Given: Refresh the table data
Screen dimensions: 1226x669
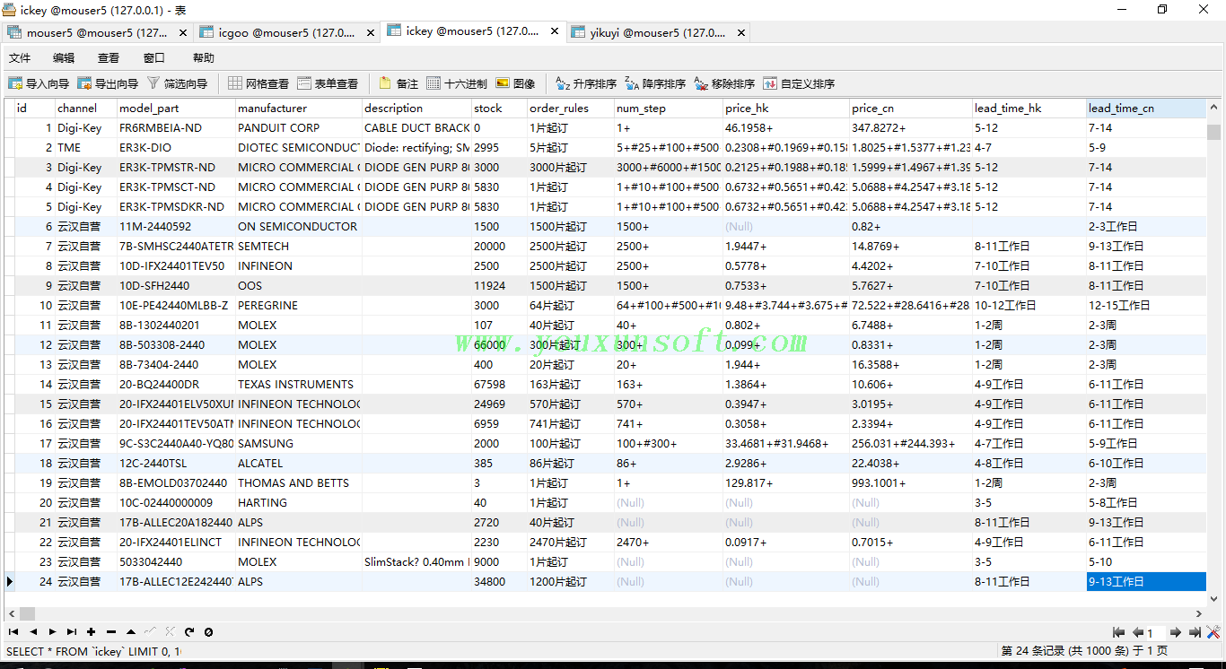Looking at the screenshot, I should [189, 632].
